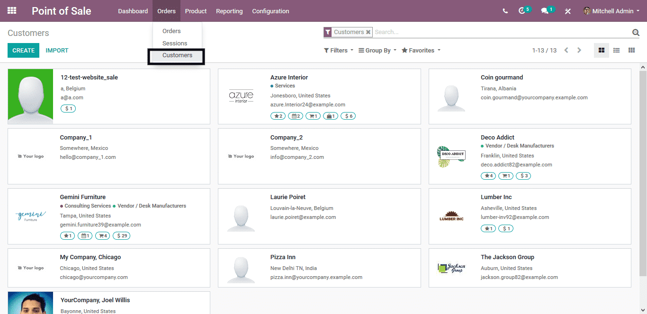Viewport: 647px width, 314px height.
Task: Click the phone call icon in header
Action: 505,11
